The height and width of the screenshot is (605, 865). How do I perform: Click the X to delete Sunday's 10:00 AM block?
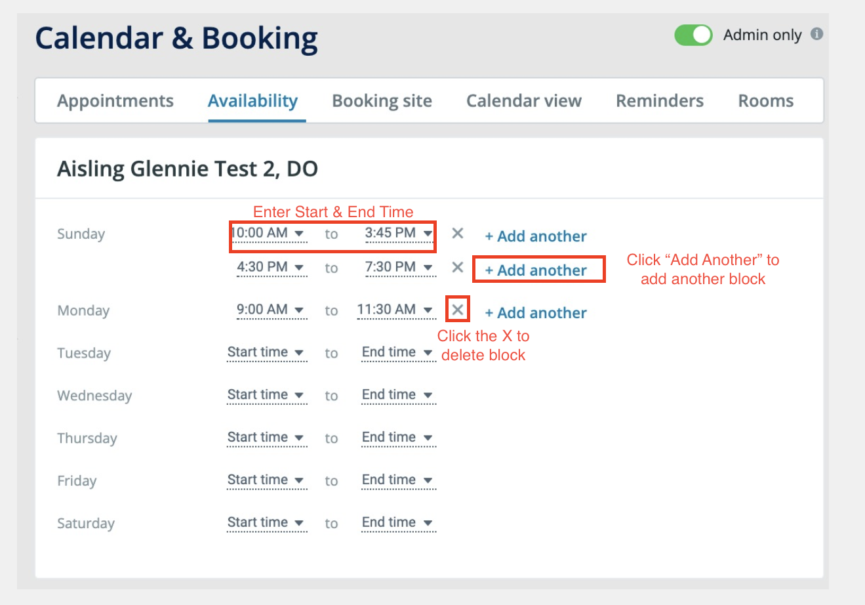pos(457,233)
